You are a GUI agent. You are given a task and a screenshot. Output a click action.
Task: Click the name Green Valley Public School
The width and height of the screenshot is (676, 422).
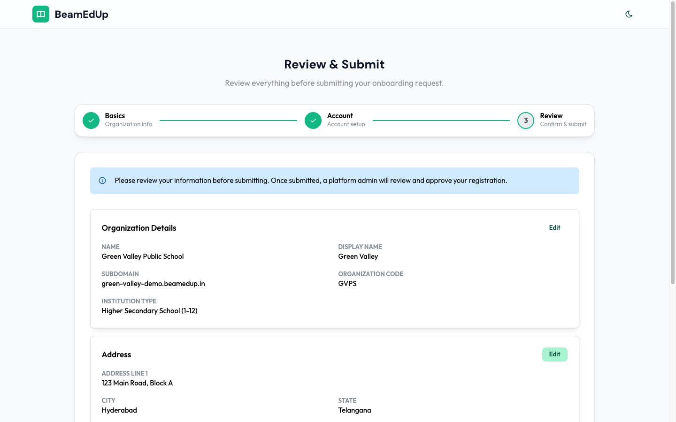click(x=143, y=256)
